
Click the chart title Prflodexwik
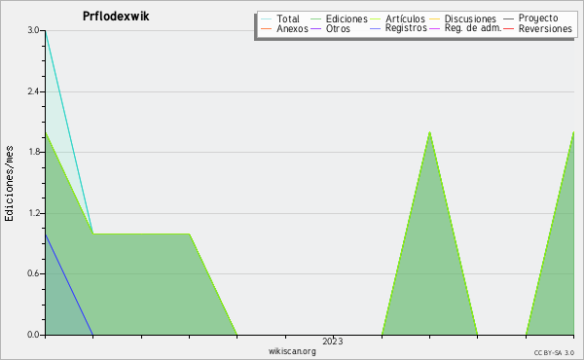click(x=116, y=17)
